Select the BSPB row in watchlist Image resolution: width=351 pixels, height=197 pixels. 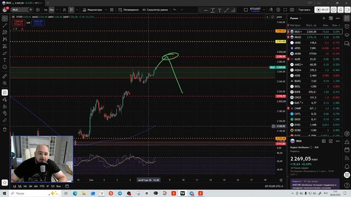pos(315,92)
